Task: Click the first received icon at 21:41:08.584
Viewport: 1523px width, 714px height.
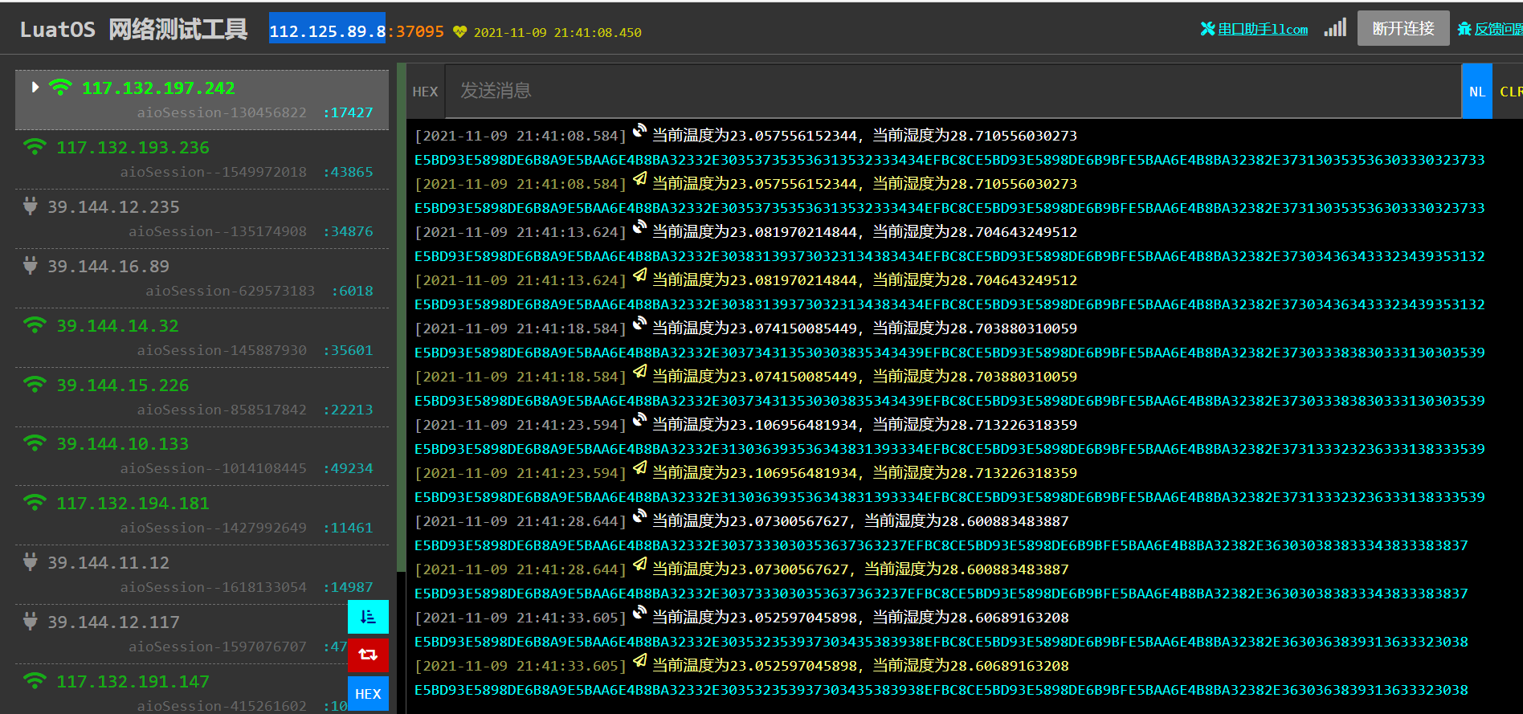Action: [639, 131]
